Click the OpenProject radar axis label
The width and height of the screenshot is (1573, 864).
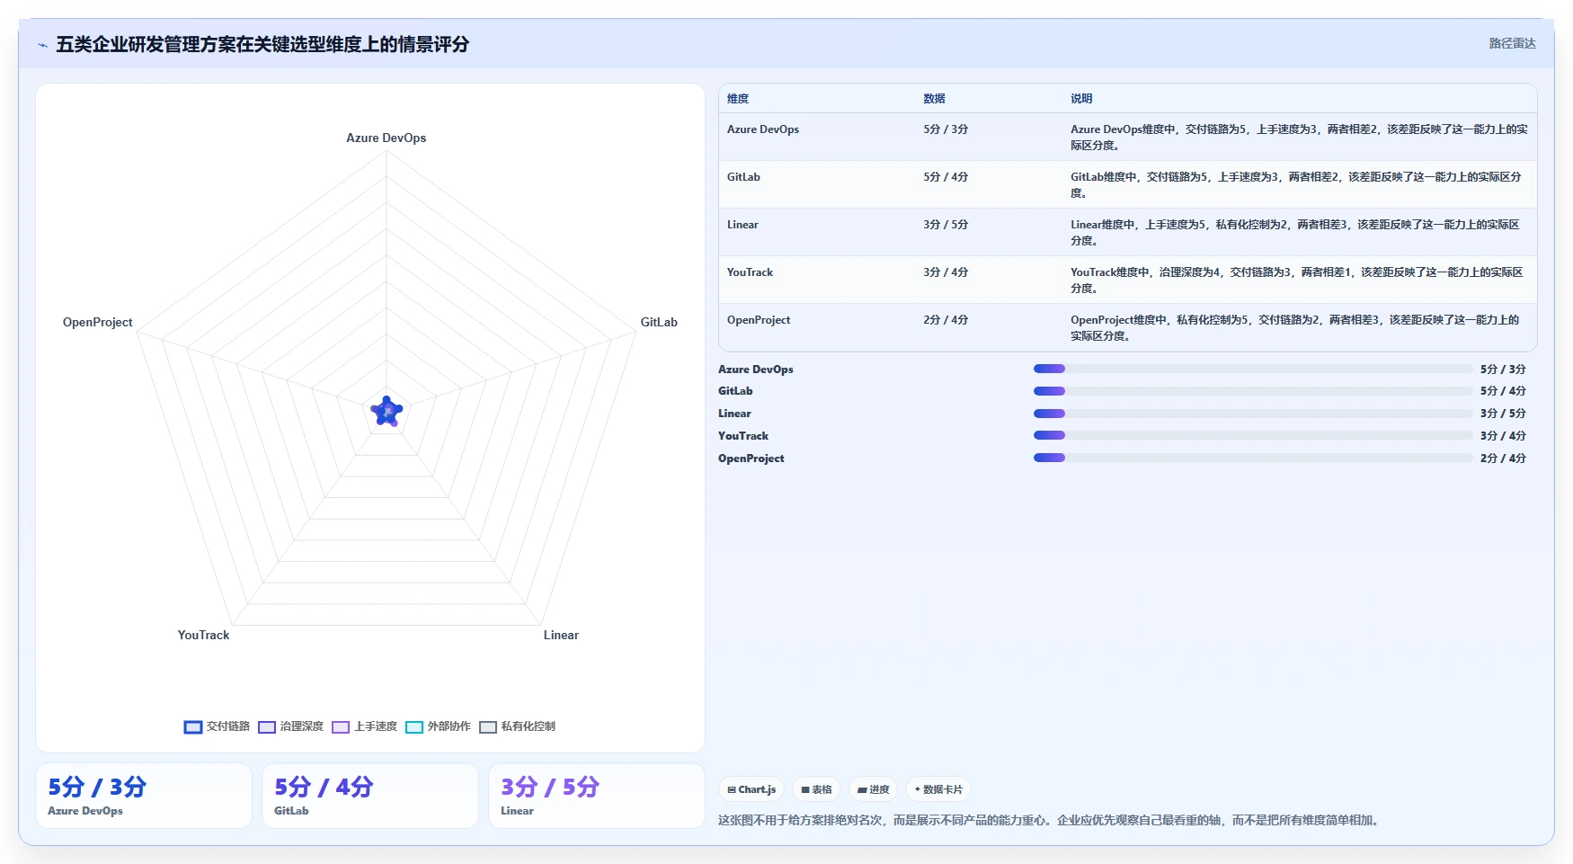click(97, 322)
